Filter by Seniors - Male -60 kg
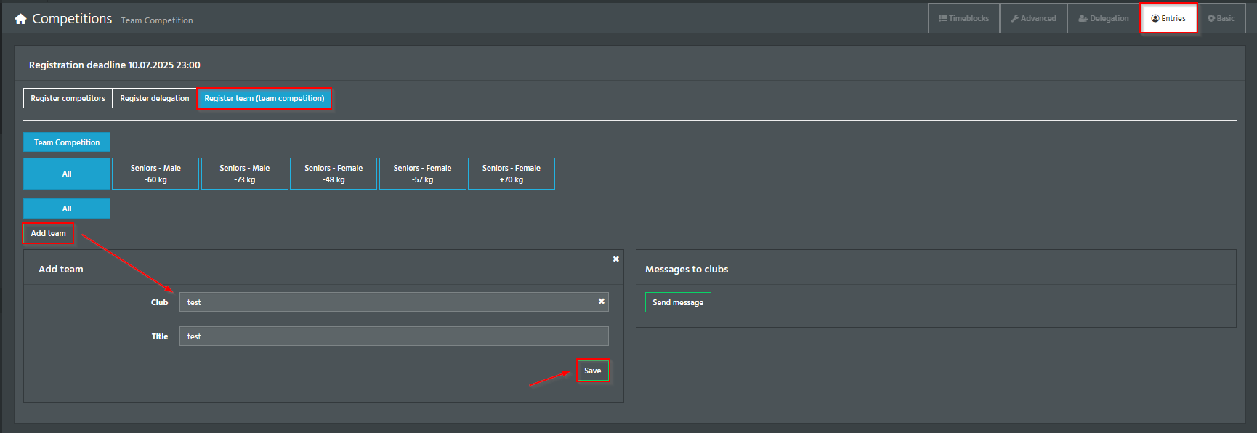This screenshot has width=1257, height=433. (x=155, y=174)
